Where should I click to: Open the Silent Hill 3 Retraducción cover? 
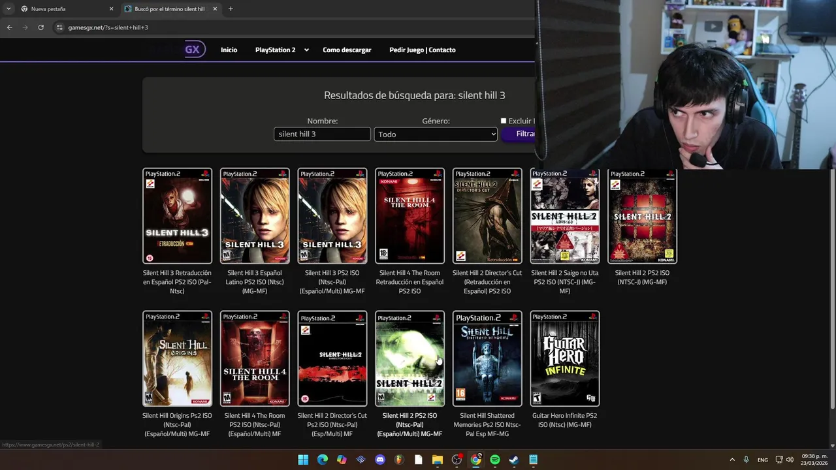point(177,216)
